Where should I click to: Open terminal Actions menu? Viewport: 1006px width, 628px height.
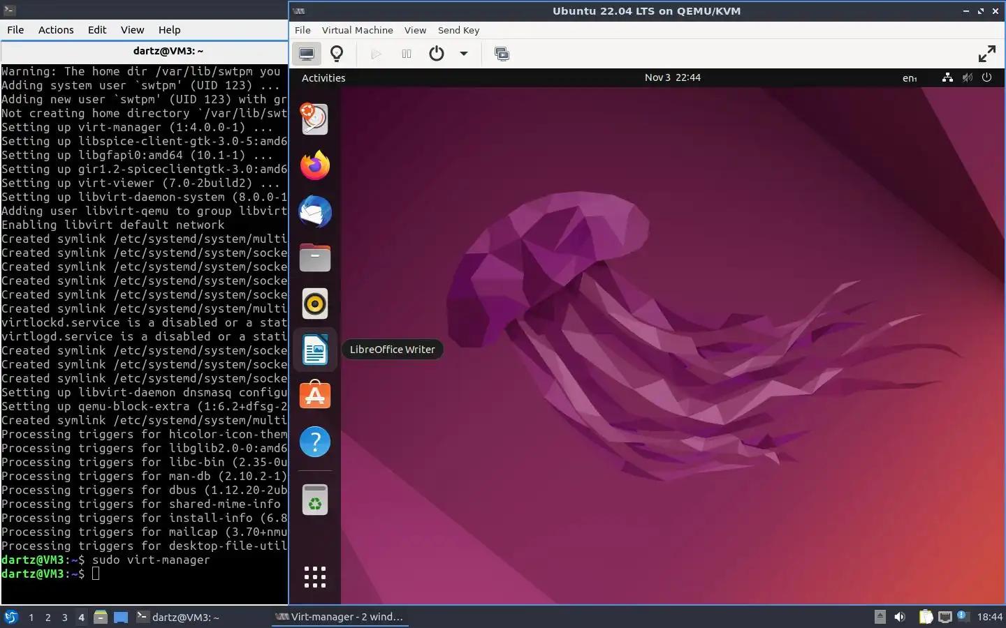tap(56, 29)
